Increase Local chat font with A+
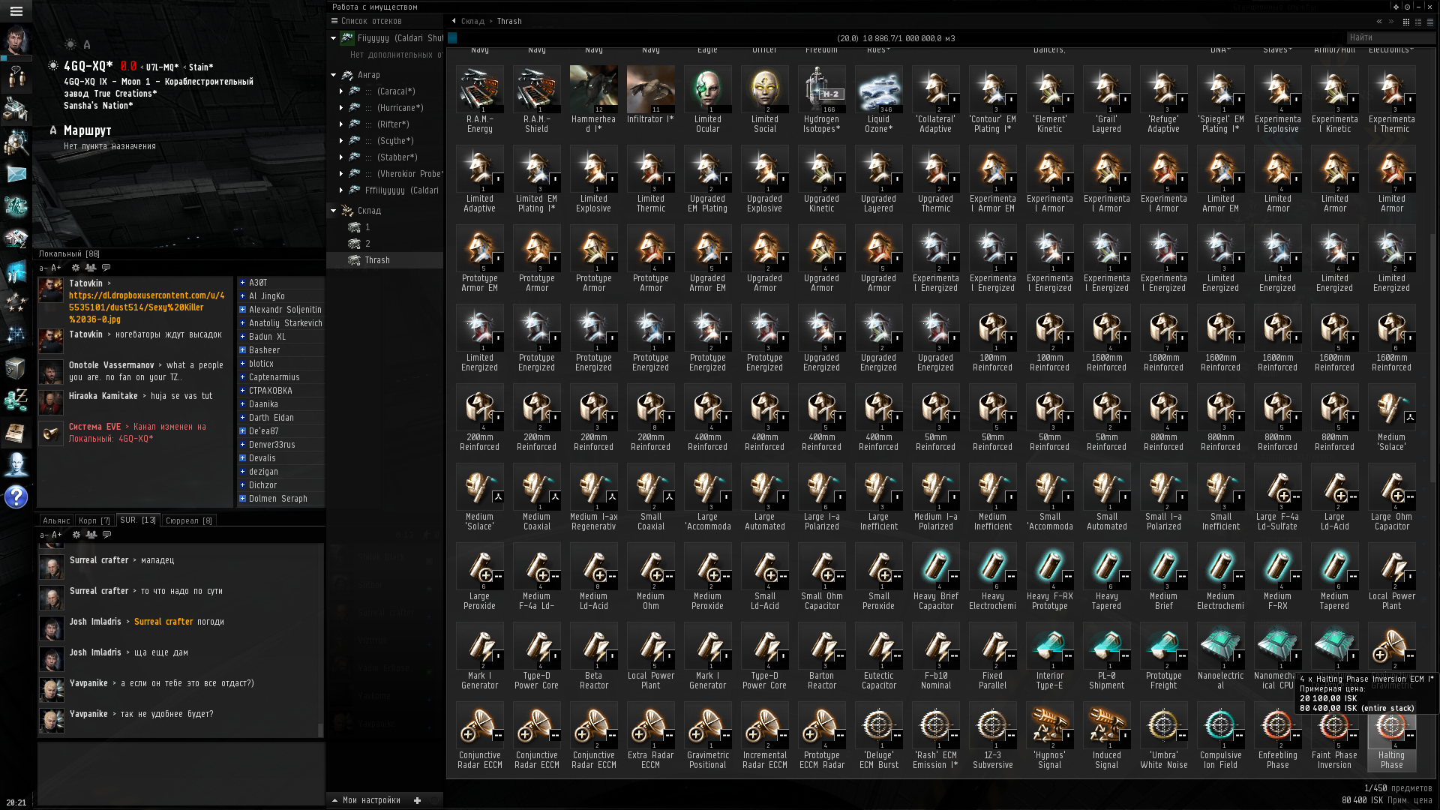Screen dimensions: 1440x810 tap(56, 268)
